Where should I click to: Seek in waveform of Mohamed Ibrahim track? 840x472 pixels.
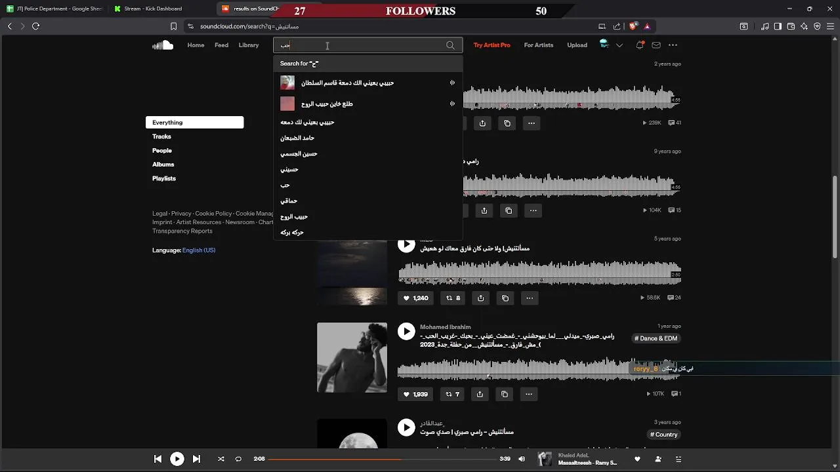tap(539, 368)
